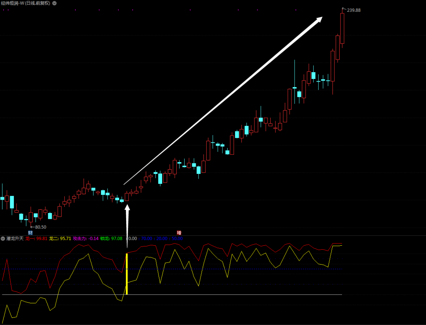
Task: Click the 财 marker icon below the chart
Action: tap(30, 233)
